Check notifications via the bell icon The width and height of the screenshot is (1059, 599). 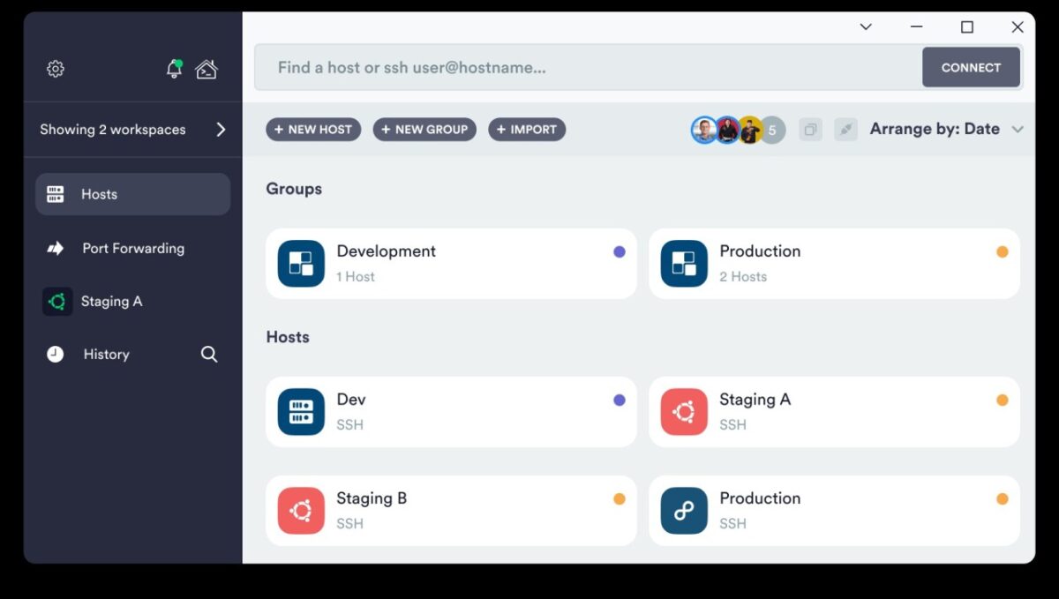(174, 69)
